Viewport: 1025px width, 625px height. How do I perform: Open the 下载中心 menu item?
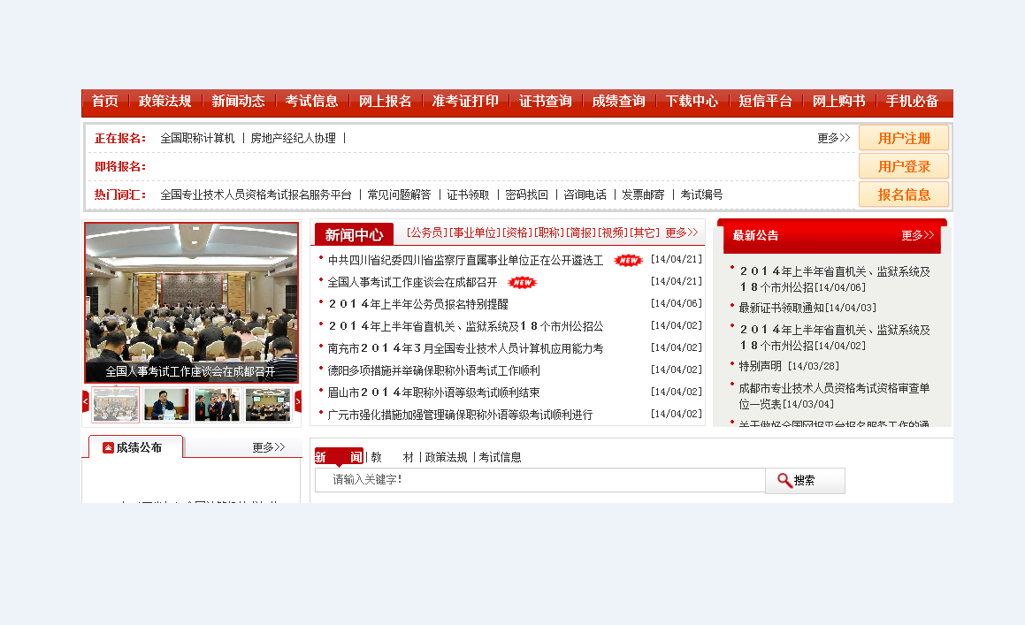[692, 103]
